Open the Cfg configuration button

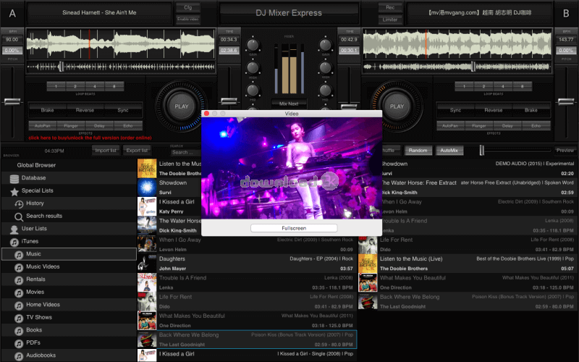[x=188, y=7]
